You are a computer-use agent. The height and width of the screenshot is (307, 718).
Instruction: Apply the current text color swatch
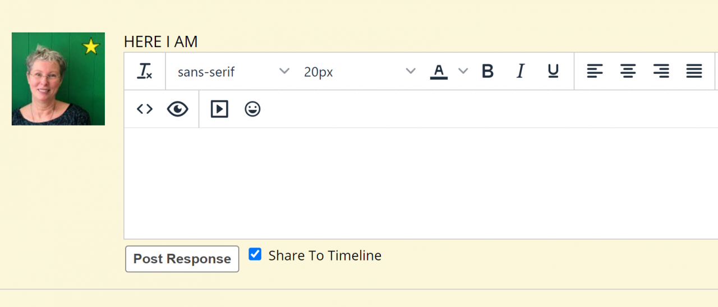(x=439, y=71)
